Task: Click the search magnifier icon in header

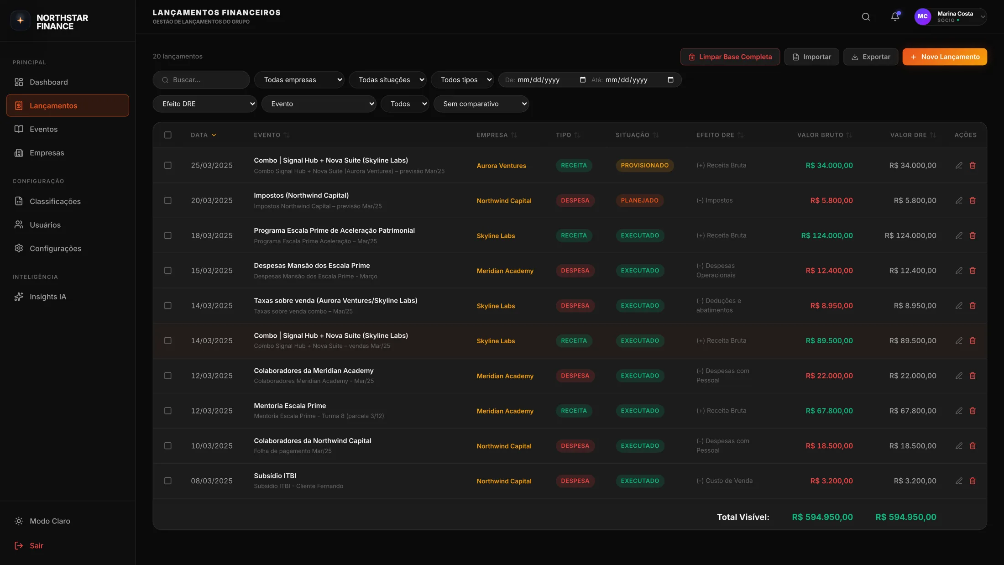Action: 865,17
